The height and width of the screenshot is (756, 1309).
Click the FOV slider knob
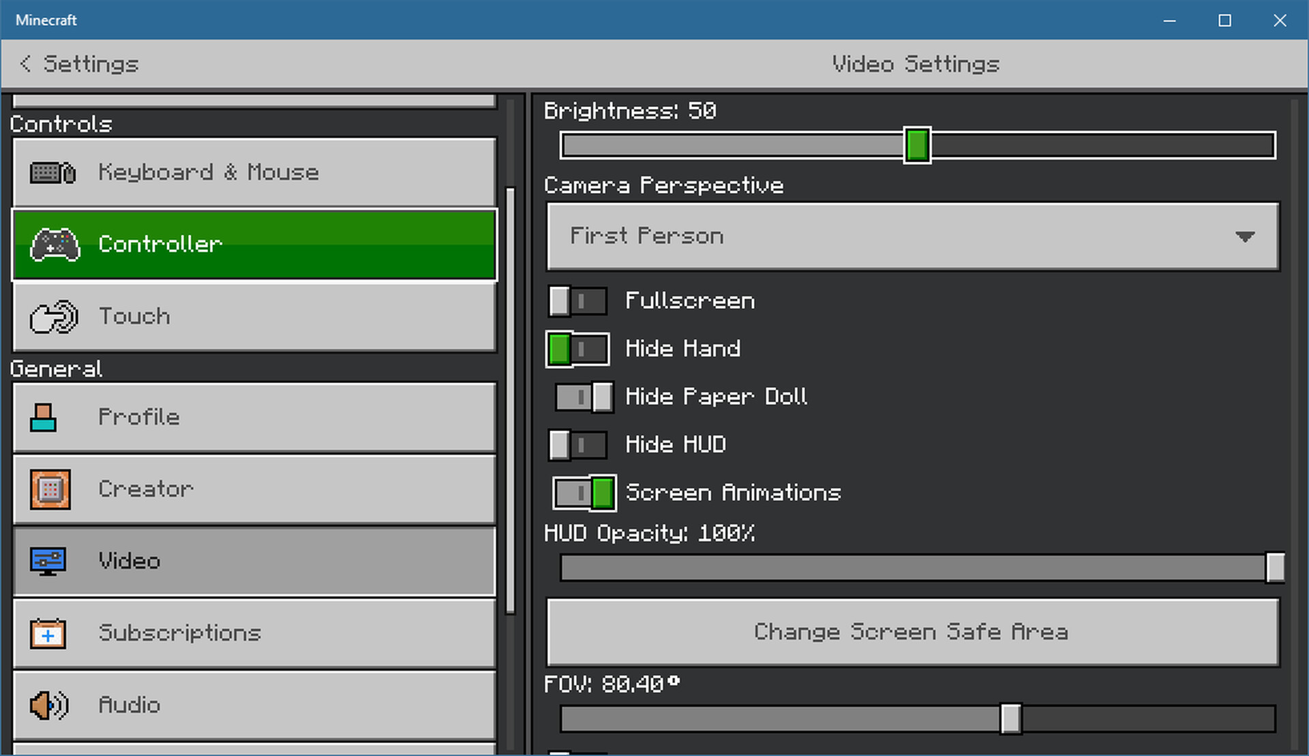(x=1010, y=719)
